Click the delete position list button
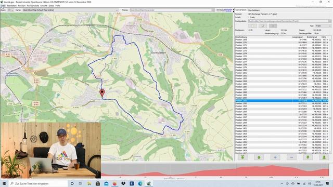 point(273,26)
